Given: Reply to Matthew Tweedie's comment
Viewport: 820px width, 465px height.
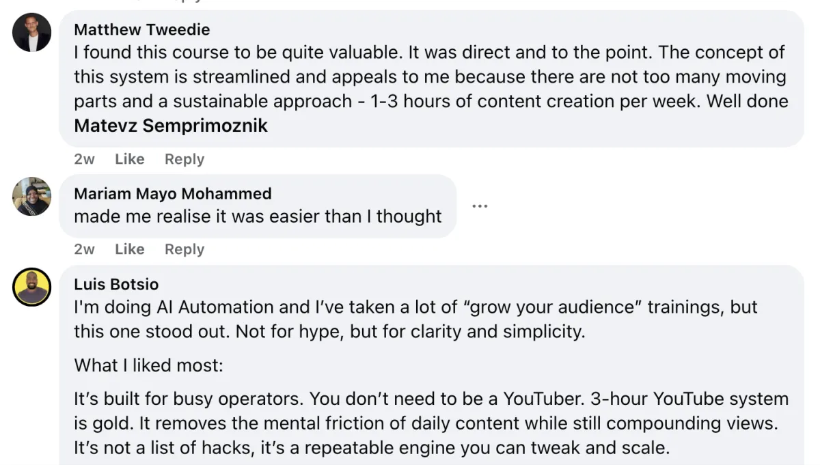Looking at the screenshot, I should [x=184, y=159].
